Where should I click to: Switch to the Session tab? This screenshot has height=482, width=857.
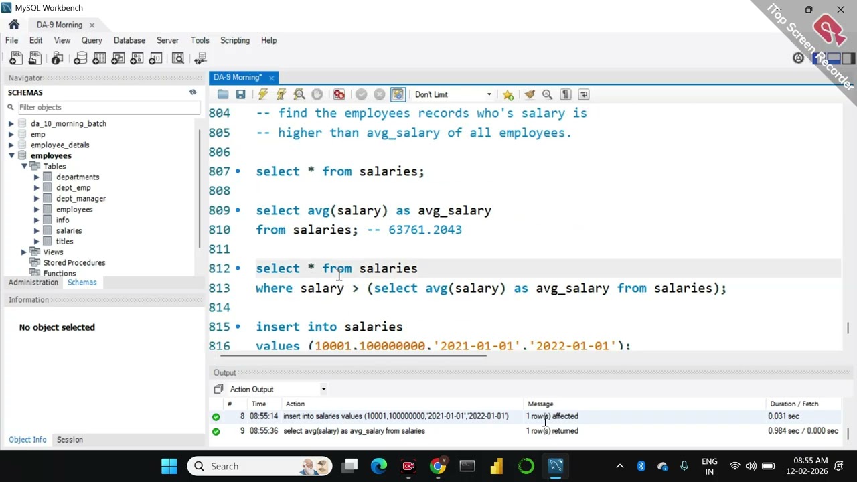(x=70, y=439)
